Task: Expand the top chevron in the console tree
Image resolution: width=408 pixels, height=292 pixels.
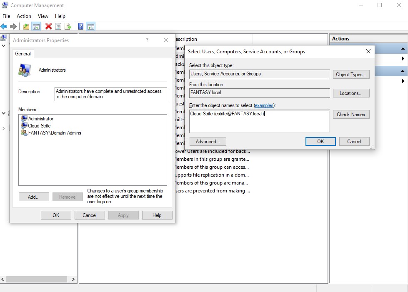Action: [x=3, y=46]
